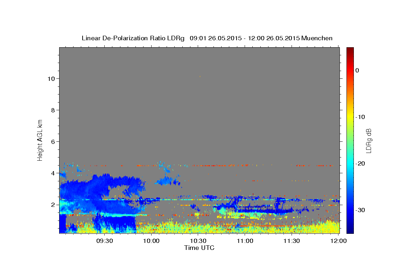Click the height tick label 8
This screenshot has height=280, width=420.
52,110
